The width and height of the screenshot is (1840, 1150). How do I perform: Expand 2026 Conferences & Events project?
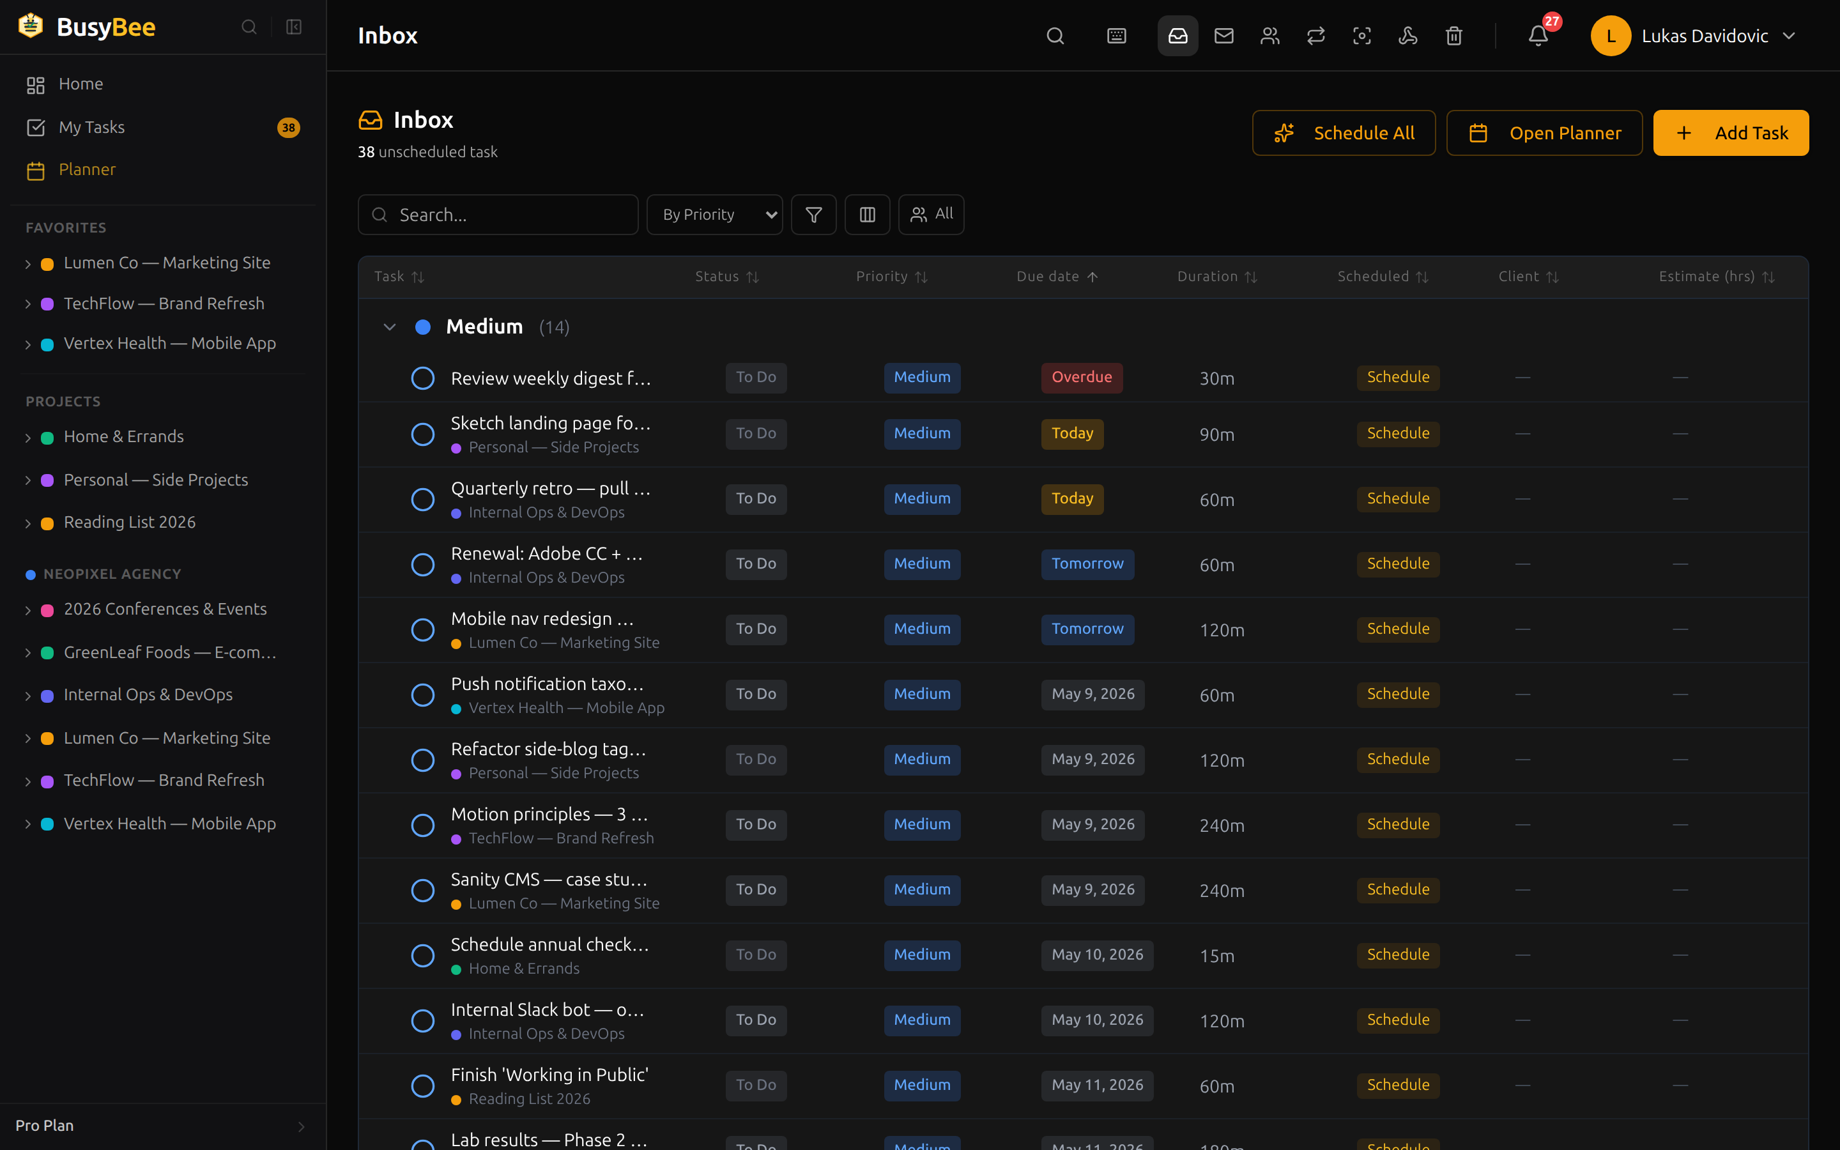click(28, 610)
